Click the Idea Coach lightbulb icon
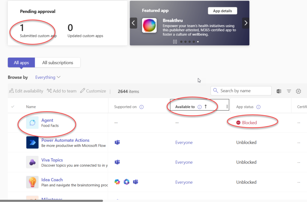The width and height of the screenshot is (307, 202). pyautogui.click(x=32, y=182)
